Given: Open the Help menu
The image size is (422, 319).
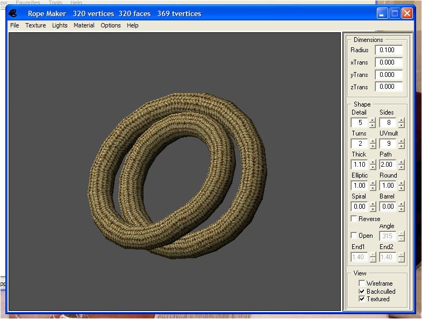Looking at the screenshot, I should pyautogui.click(x=133, y=25).
